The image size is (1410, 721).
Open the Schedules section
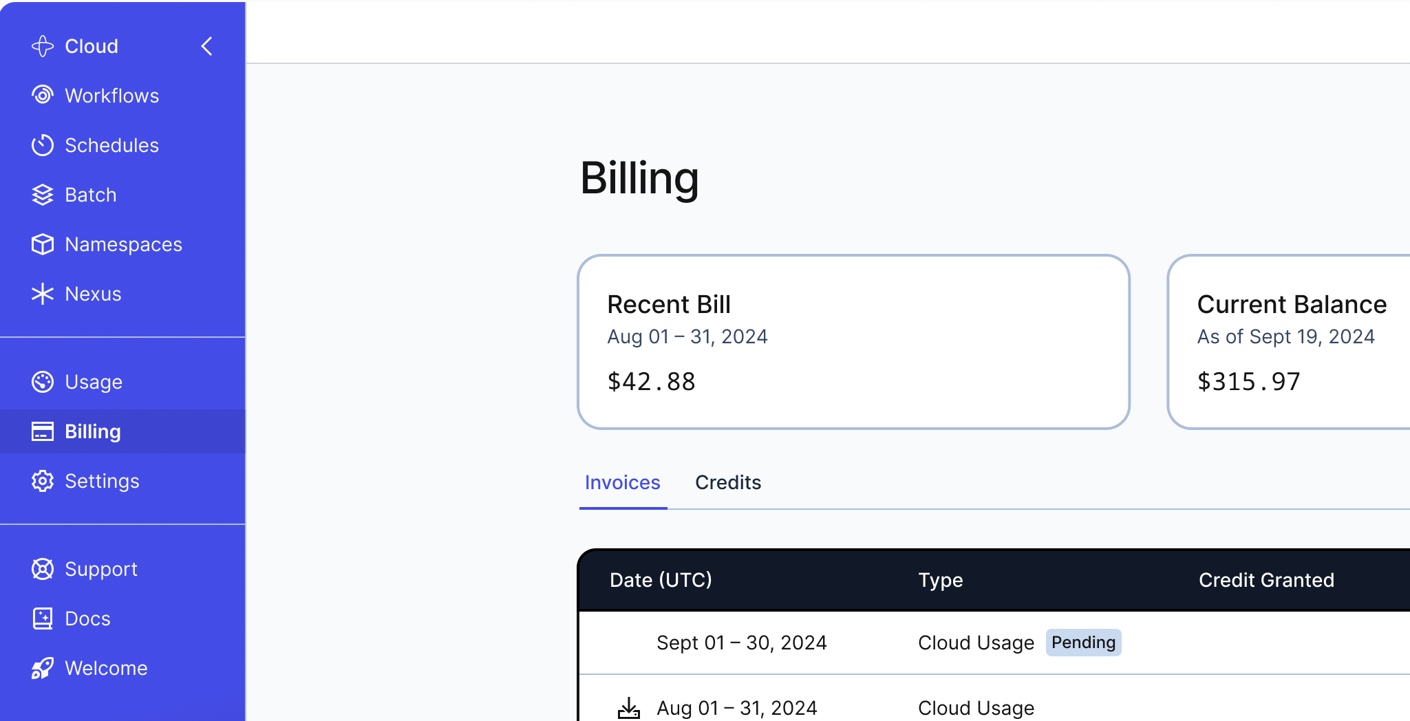click(112, 145)
